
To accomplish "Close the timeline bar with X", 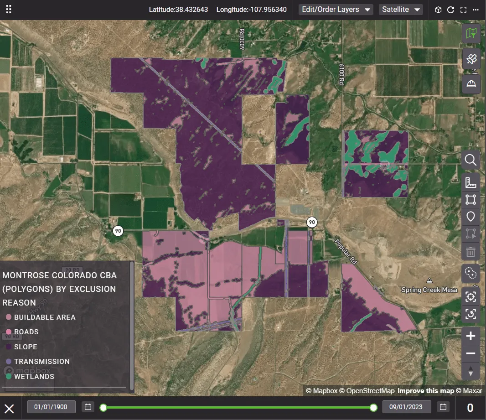I will point(9,409).
